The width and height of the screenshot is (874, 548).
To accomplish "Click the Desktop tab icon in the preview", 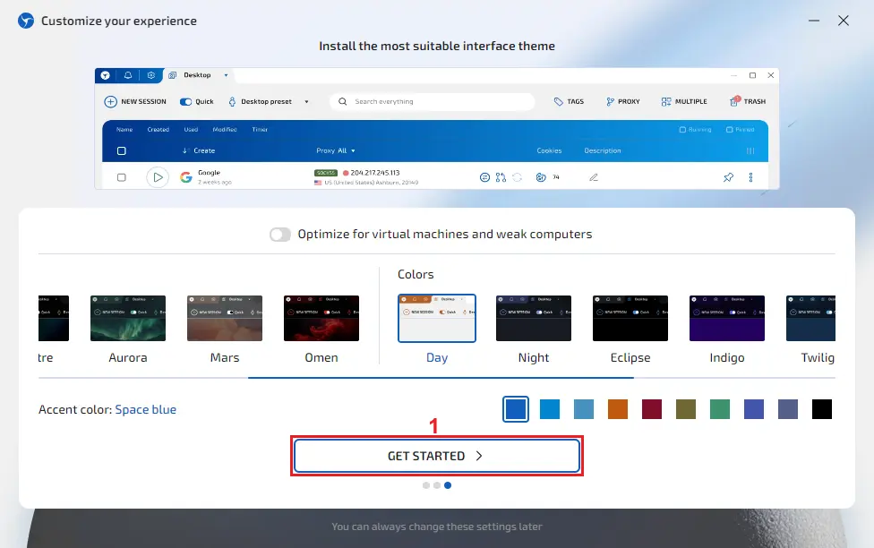I will (172, 75).
